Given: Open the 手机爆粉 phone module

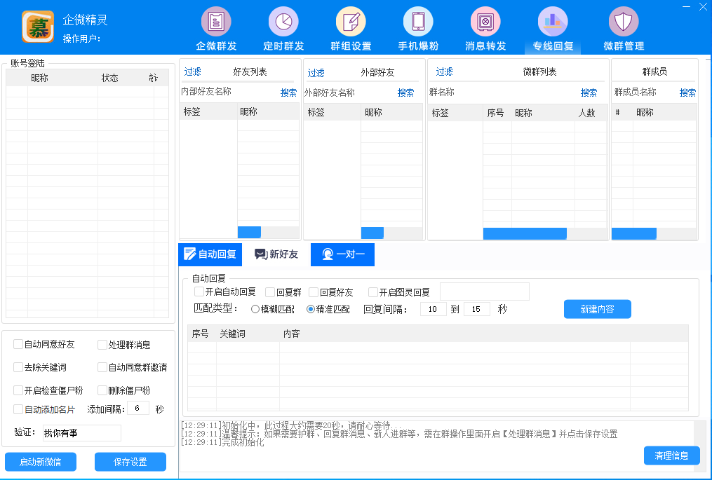Looking at the screenshot, I should click(418, 29).
